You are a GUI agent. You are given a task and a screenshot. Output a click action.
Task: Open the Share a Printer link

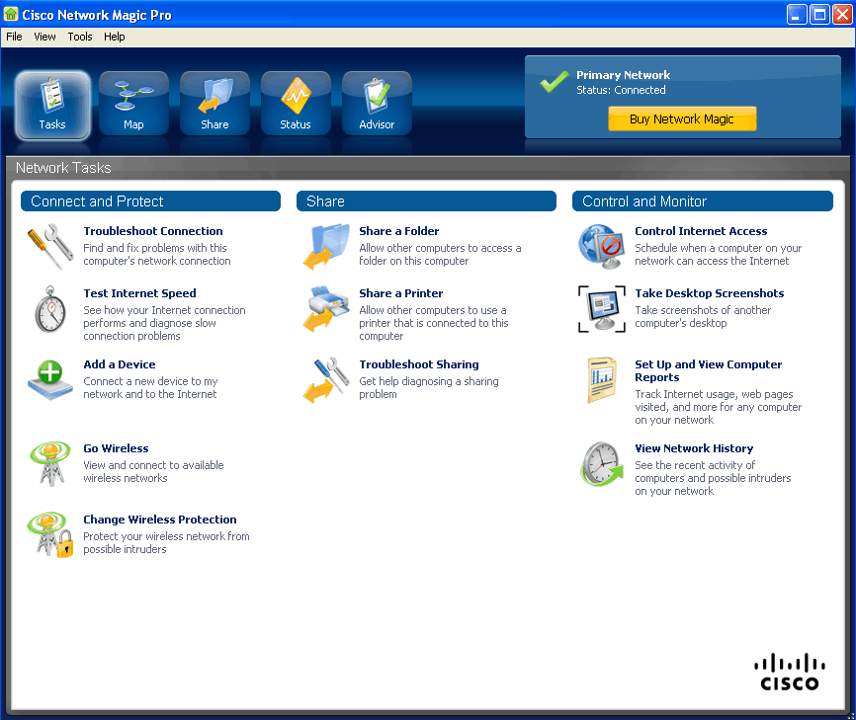401,293
